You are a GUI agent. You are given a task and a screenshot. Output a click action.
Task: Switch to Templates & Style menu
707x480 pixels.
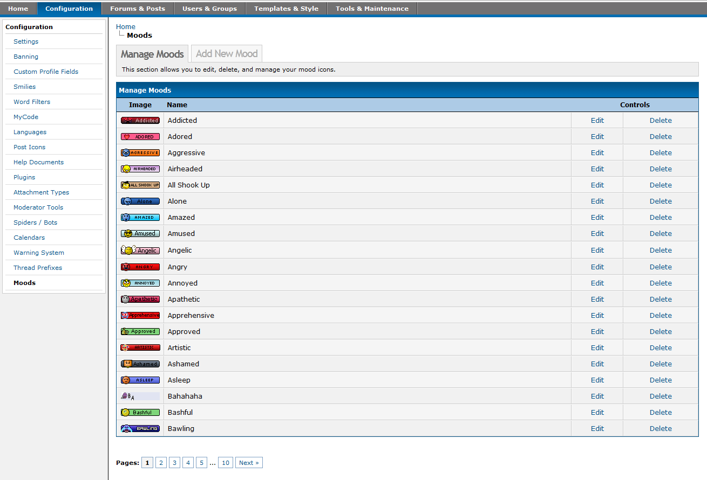pyautogui.click(x=286, y=9)
